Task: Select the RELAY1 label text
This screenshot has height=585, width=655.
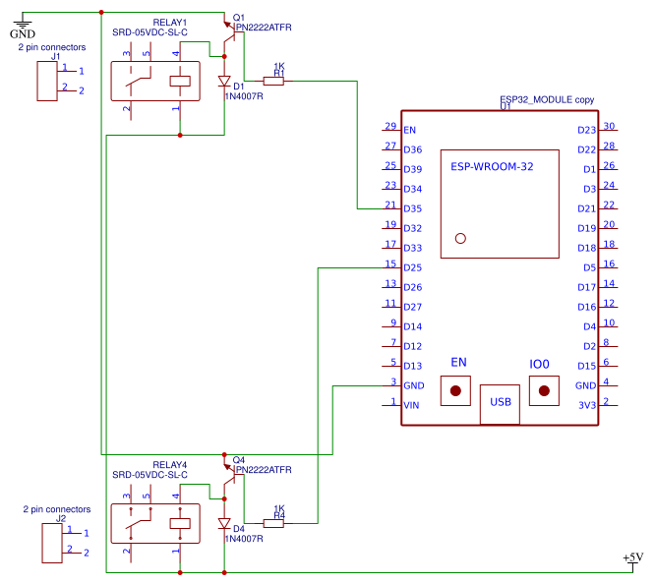Action: pyautogui.click(x=170, y=23)
